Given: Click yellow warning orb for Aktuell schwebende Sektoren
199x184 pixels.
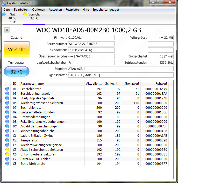Looking at the screenshot, I should [7, 149].
